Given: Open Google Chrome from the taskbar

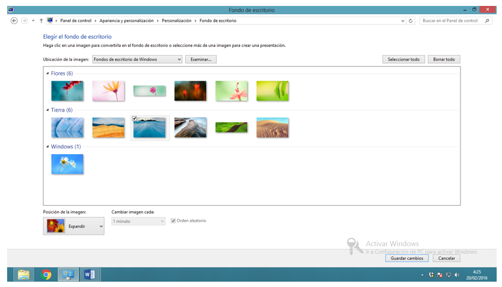Looking at the screenshot, I should (46, 275).
